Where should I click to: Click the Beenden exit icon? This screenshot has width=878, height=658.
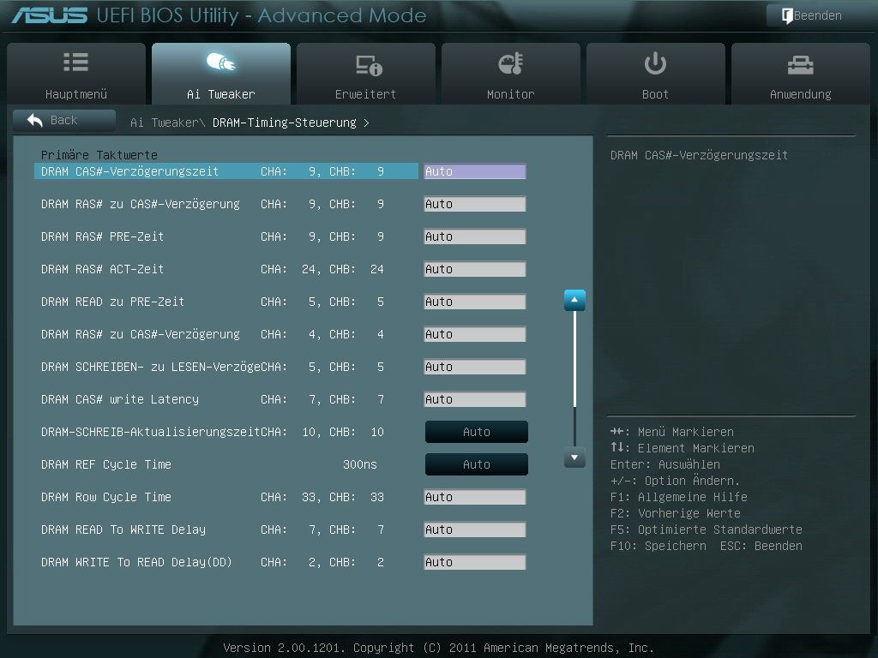coord(787,15)
